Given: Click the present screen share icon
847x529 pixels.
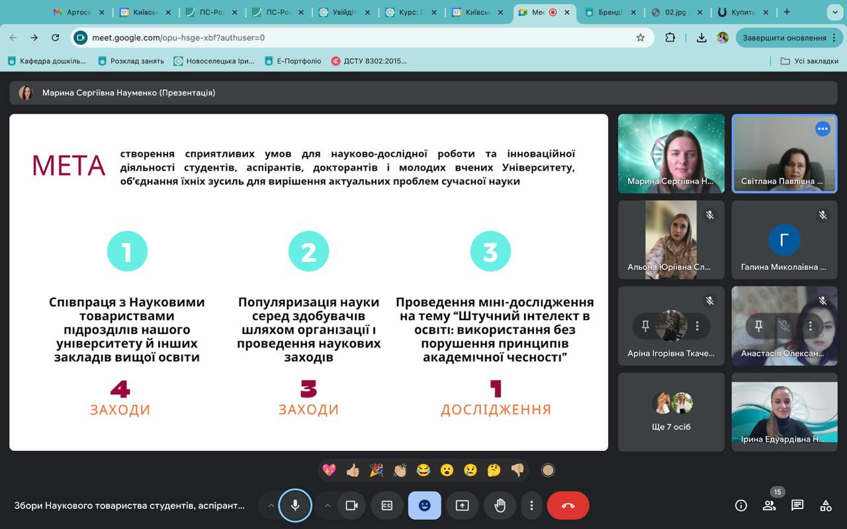Looking at the screenshot, I should click(x=462, y=505).
